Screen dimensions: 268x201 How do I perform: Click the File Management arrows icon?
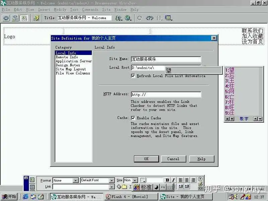(119, 18)
